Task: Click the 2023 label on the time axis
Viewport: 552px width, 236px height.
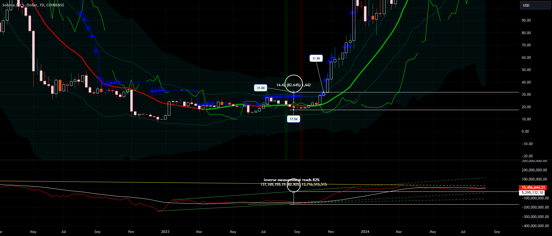Action: [x=165, y=232]
